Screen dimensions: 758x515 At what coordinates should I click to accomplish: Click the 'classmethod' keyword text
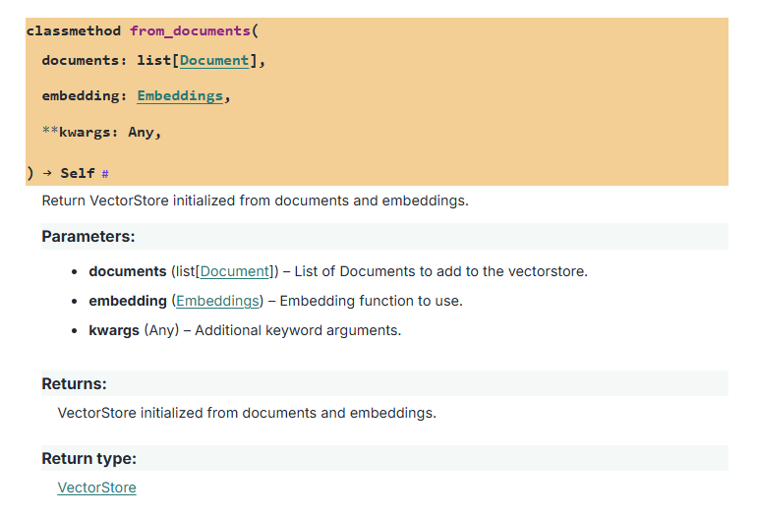pos(74,30)
